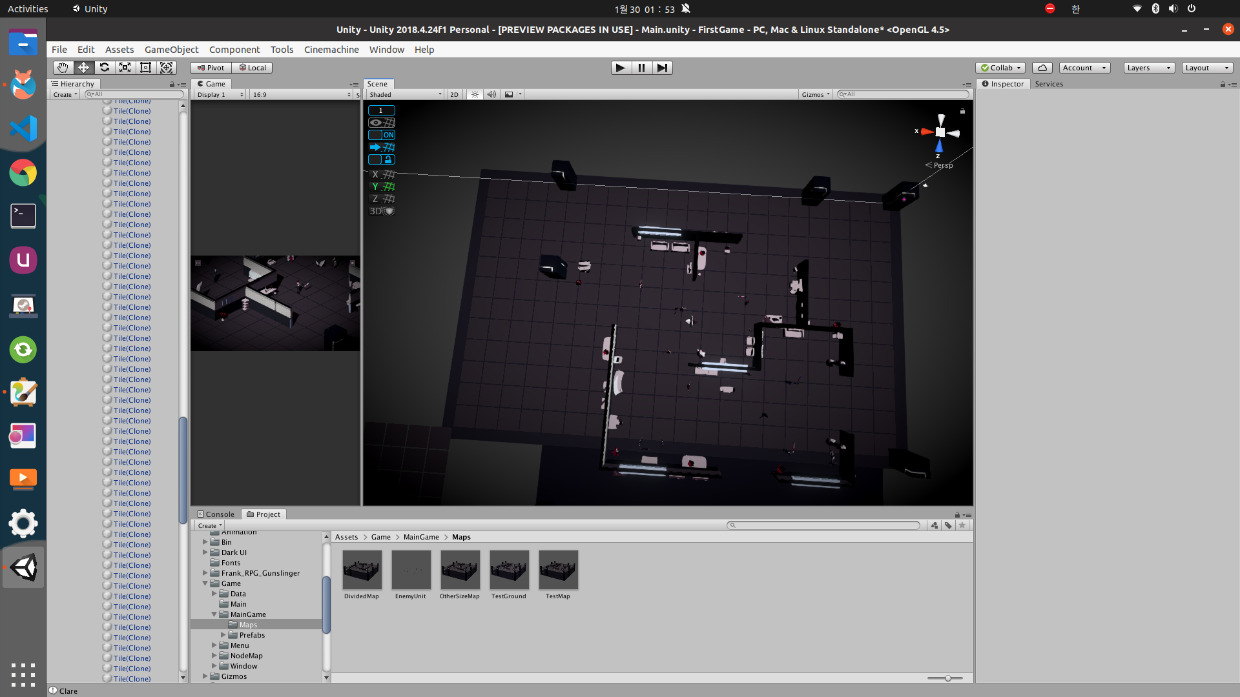Select the DividedMap asset thumbnail

pyautogui.click(x=362, y=570)
